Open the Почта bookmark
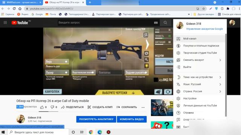The image size is (241, 135). tap(51, 14)
